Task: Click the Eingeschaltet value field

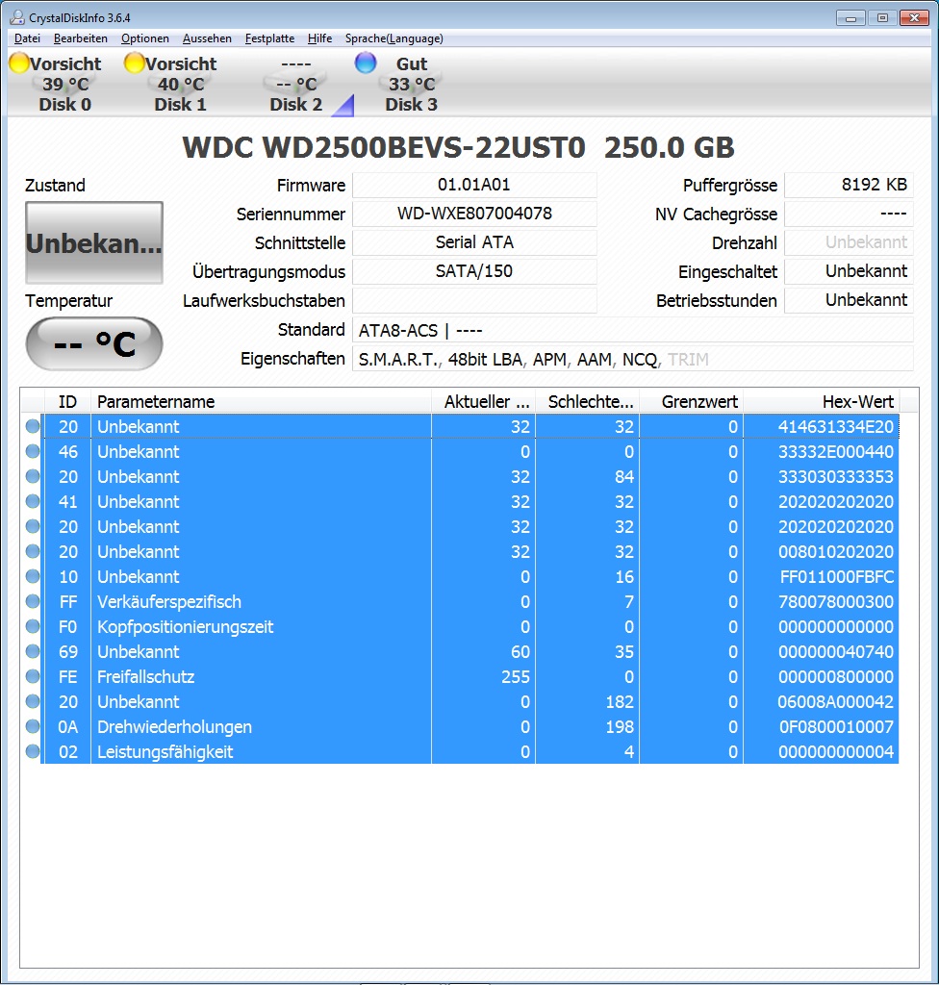Action: (x=850, y=271)
